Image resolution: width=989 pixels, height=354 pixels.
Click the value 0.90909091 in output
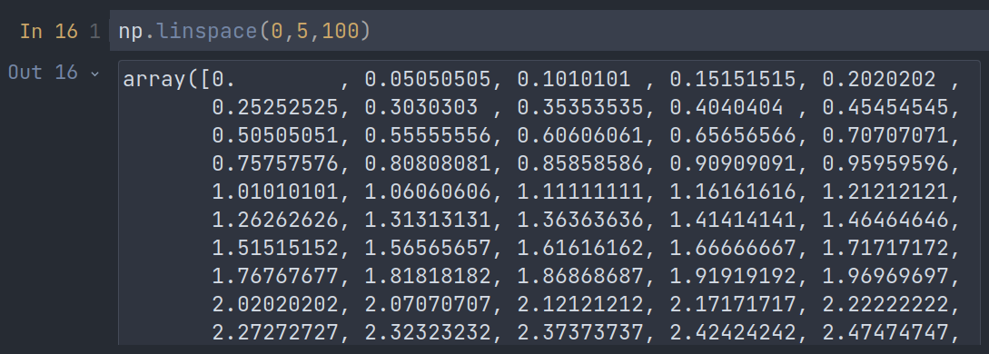tap(733, 163)
